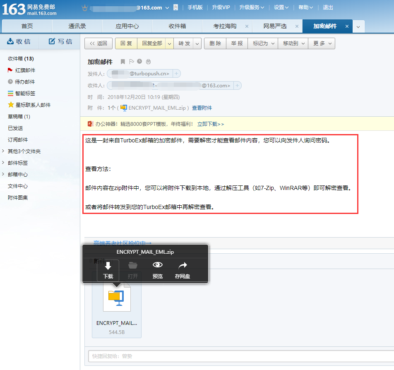Expand the reply-all dropdown arrow

[170, 43]
